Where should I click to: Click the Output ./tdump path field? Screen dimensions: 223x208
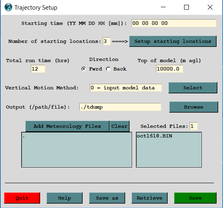coord(120,107)
